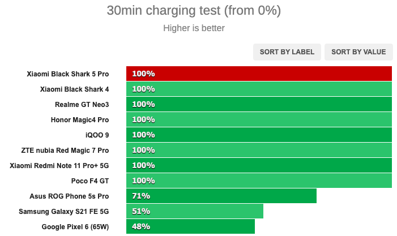Click the Samsung Galaxy S21 FE 5G label
The image size is (397, 236).
point(64,212)
